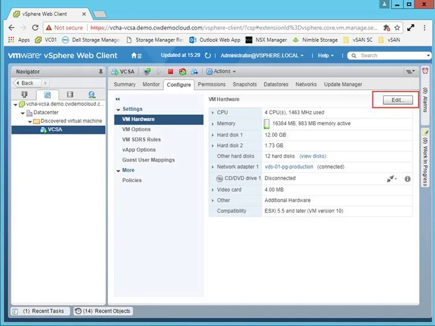Screen dimensions: 435x326
Task: Refresh the vSphere client view icon
Action: tap(208, 55)
